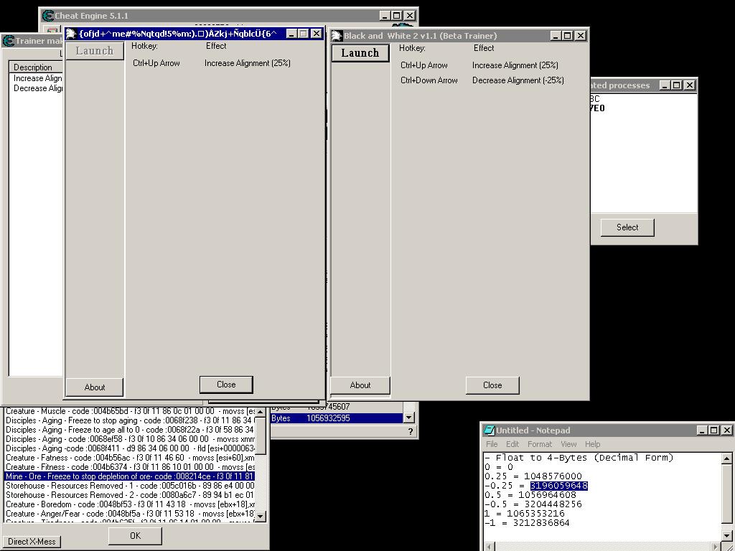Viewport: 735px width, 551px height.
Task: Click the Black and White 2 trainer icon
Action: (x=337, y=36)
